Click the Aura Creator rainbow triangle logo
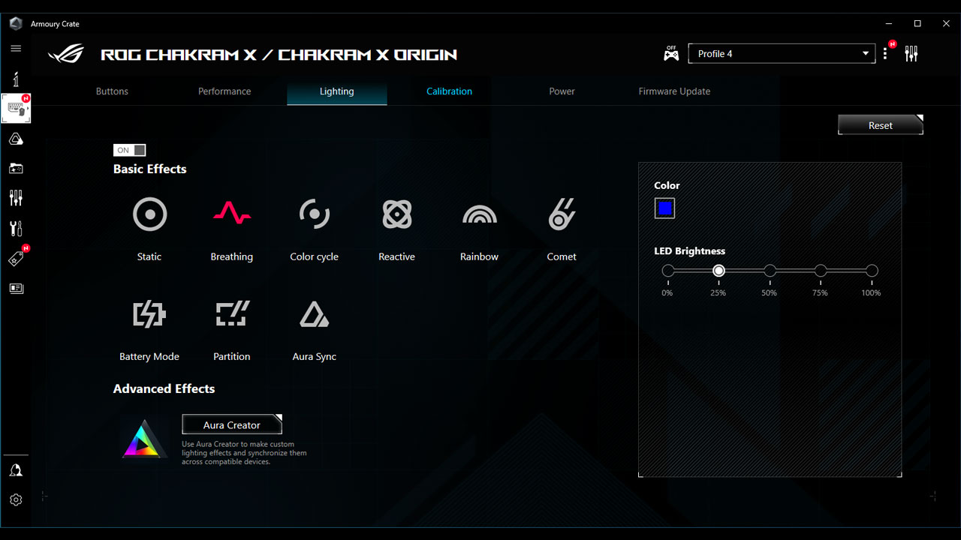Image resolution: width=961 pixels, height=540 pixels. click(144, 439)
